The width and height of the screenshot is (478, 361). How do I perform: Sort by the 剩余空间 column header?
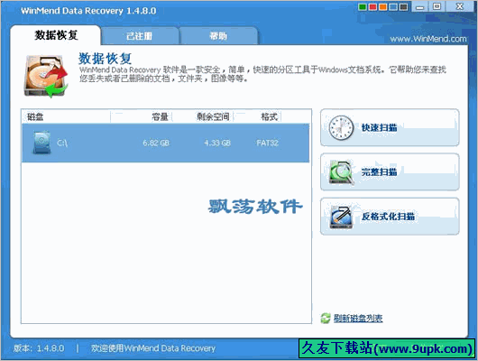(x=213, y=116)
